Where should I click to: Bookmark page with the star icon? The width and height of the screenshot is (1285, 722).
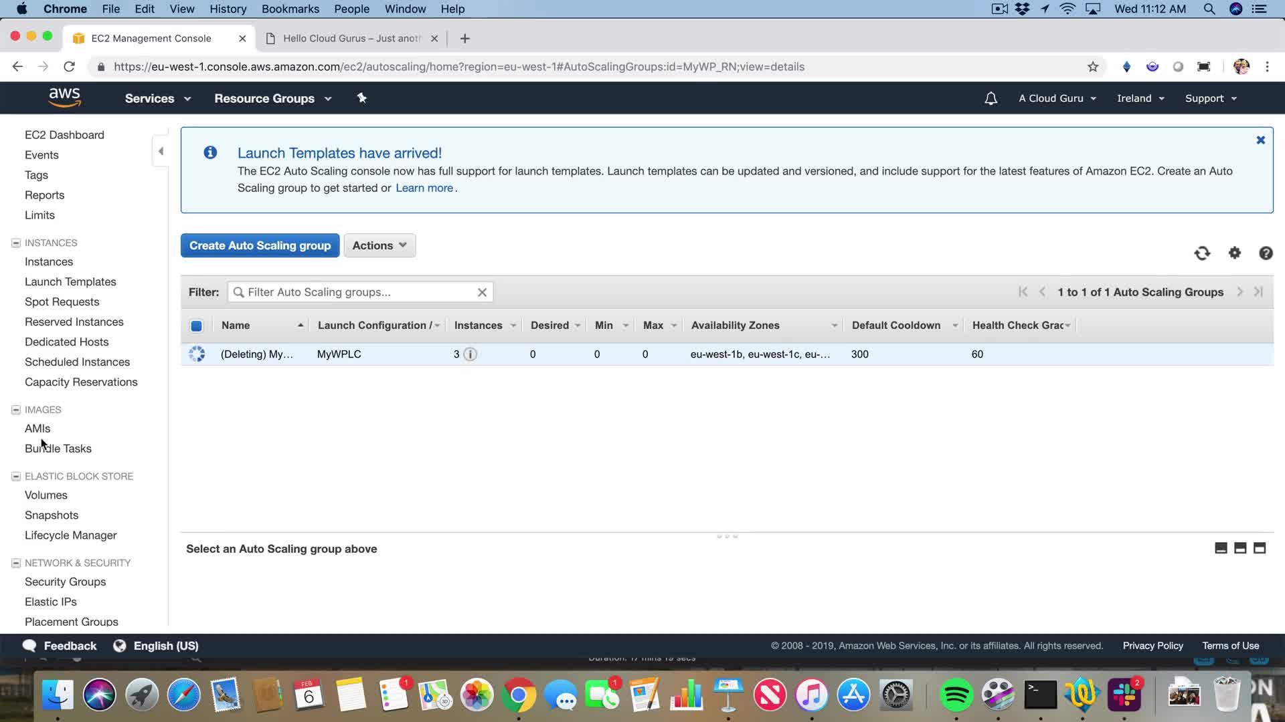click(x=1092, y=67)
